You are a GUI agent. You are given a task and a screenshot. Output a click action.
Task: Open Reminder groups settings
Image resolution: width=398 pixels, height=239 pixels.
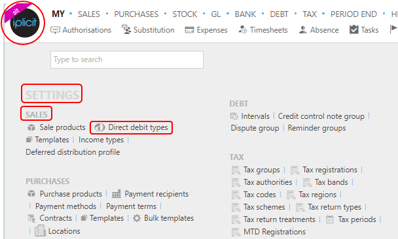coord(317,128)
